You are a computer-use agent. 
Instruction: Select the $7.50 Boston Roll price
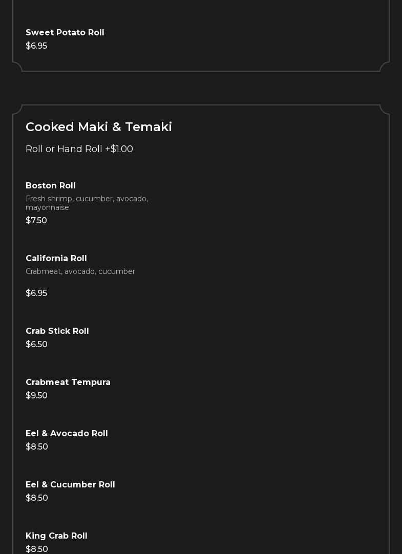[x=36, y=221]
